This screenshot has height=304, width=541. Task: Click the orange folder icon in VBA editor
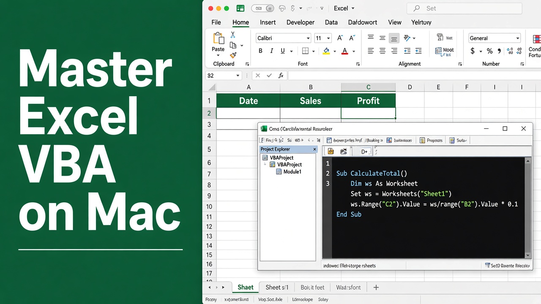click(331, 151)
